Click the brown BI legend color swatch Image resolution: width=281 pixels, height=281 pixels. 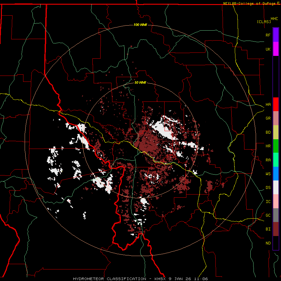click(276, 229)
